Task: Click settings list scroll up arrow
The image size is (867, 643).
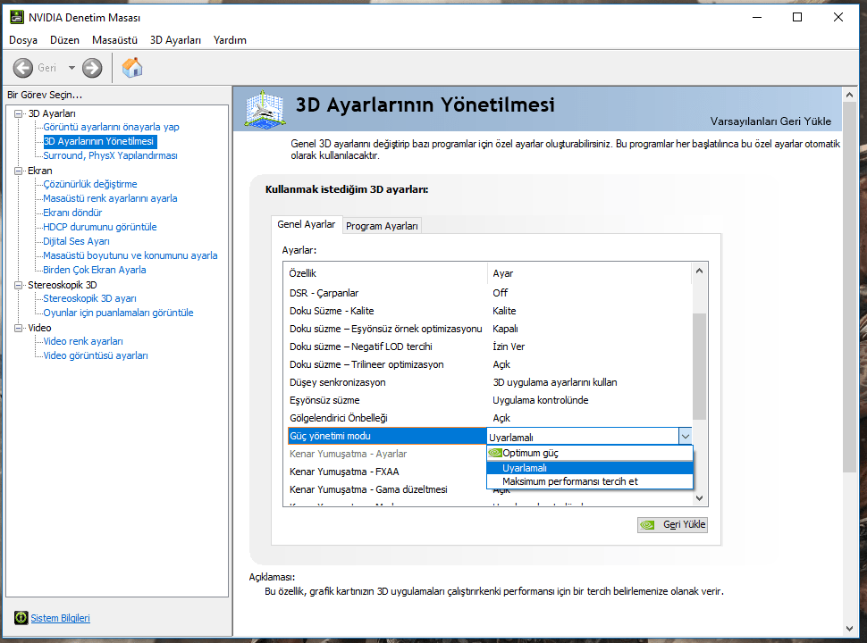Action: (699, 271)
